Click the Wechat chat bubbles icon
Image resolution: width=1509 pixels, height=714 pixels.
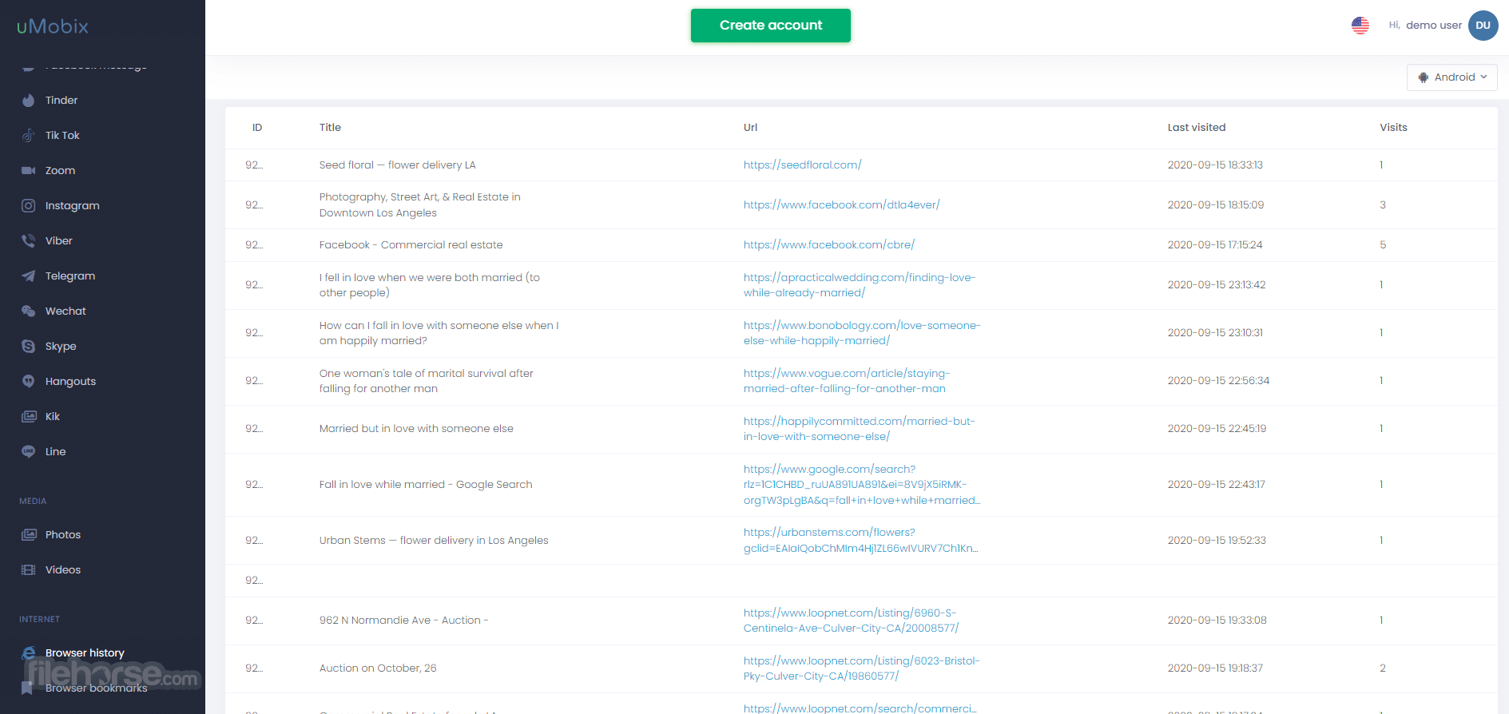29,311
